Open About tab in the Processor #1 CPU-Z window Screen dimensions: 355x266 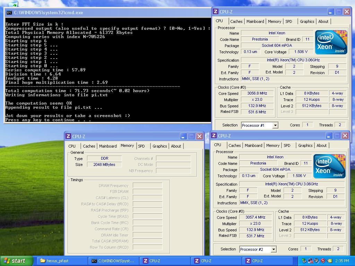pos(323,21)
